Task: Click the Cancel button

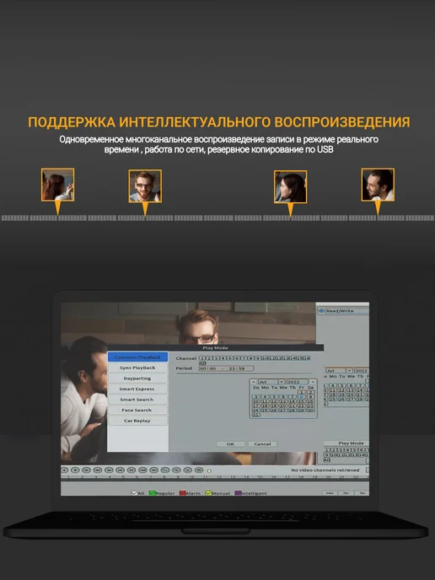Action: 262,444
